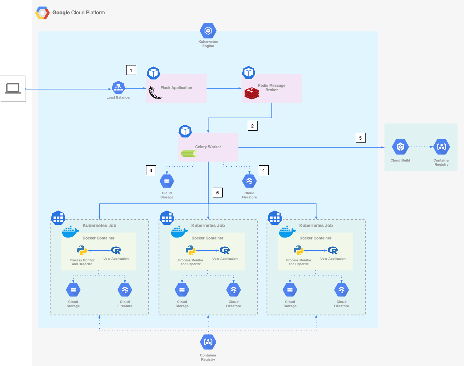Click Cloud Storage icon in the right Kubernetes Job

pos(290,290)
